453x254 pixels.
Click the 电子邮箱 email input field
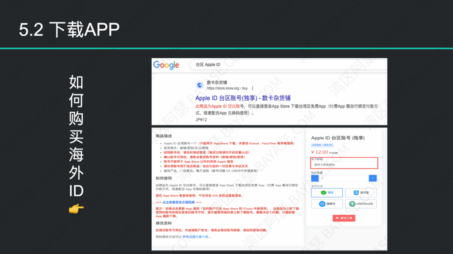click(x=344, y=164)
